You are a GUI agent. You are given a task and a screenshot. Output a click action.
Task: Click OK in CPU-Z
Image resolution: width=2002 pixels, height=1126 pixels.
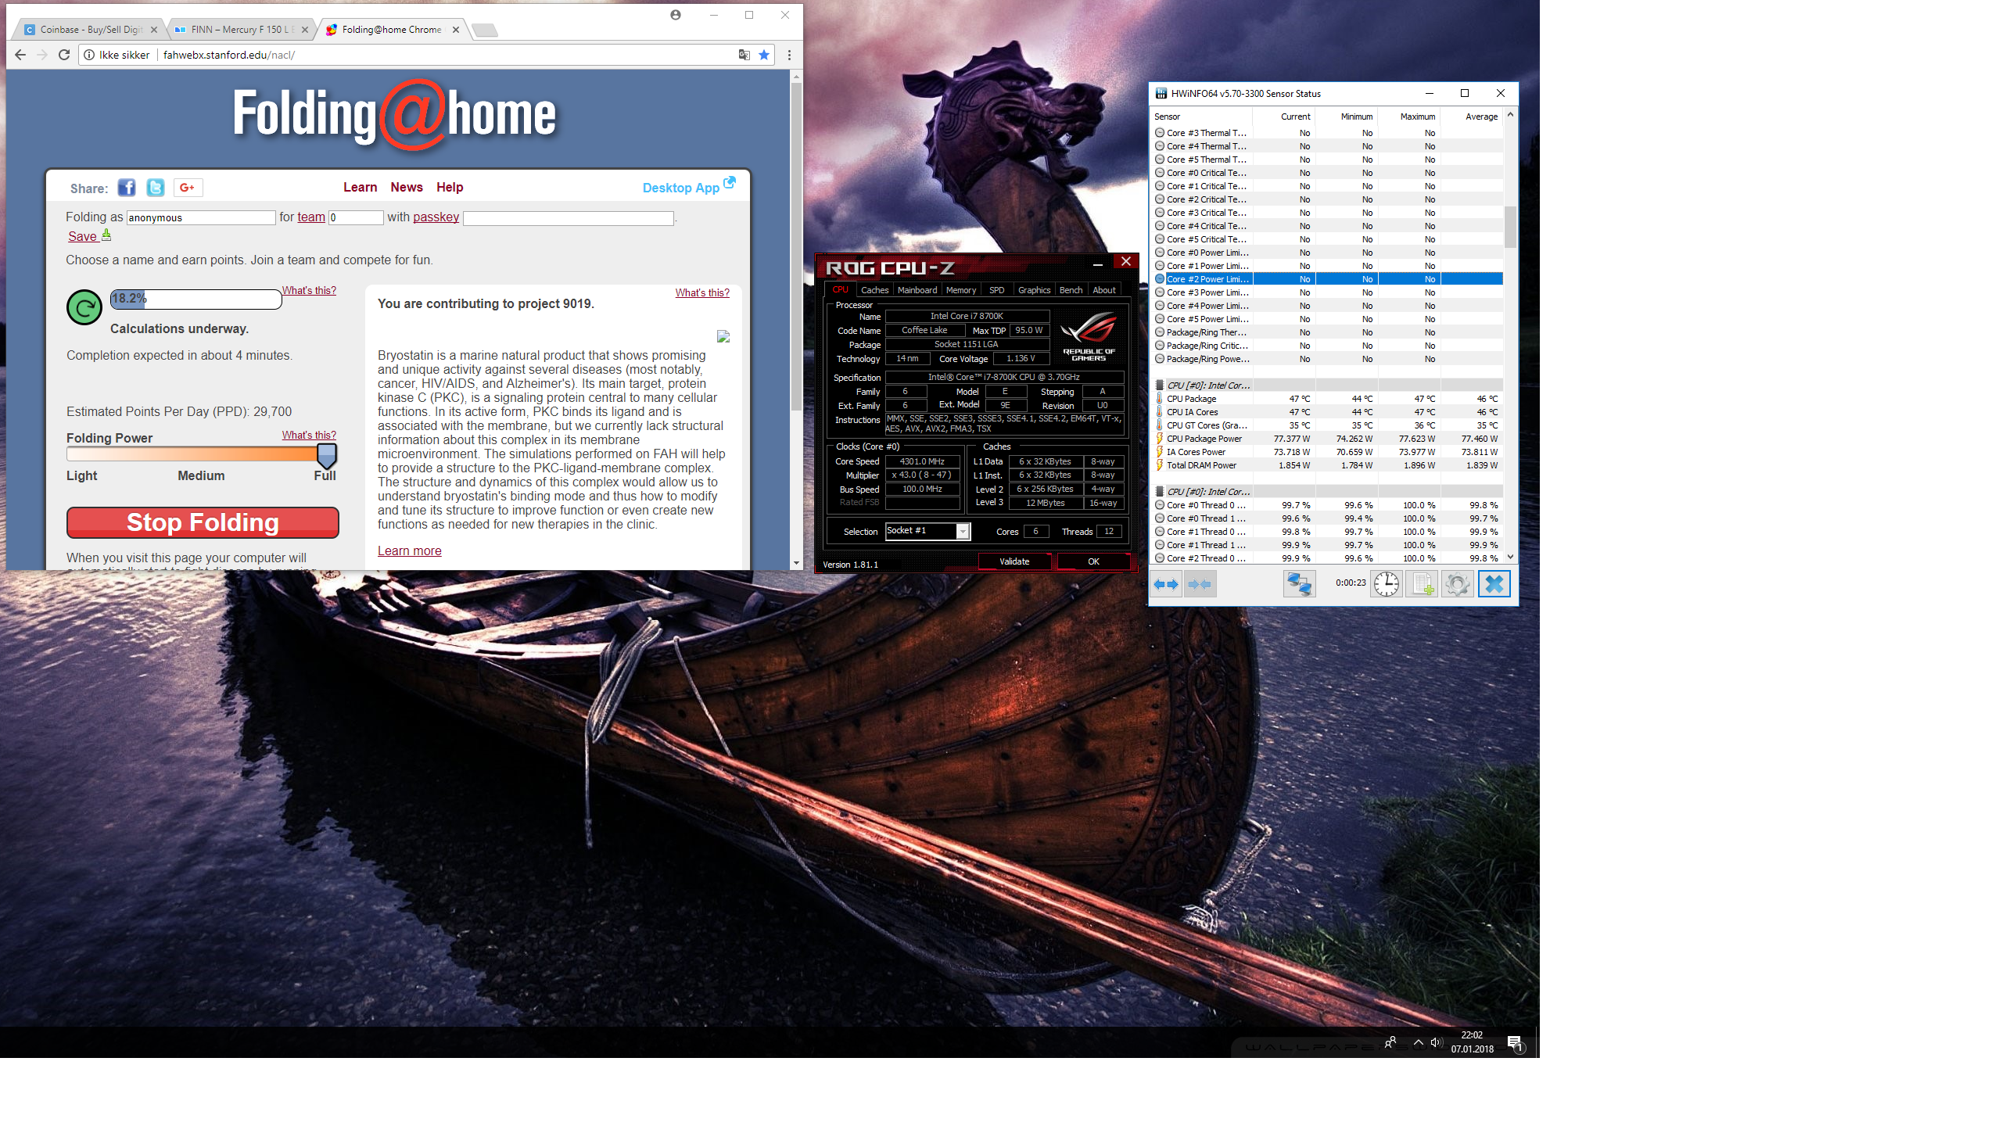(x=1093, y=561)
